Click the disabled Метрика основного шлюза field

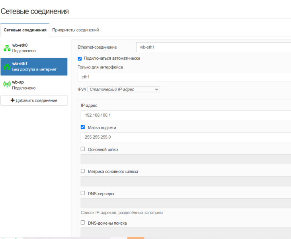pos(186,181)
